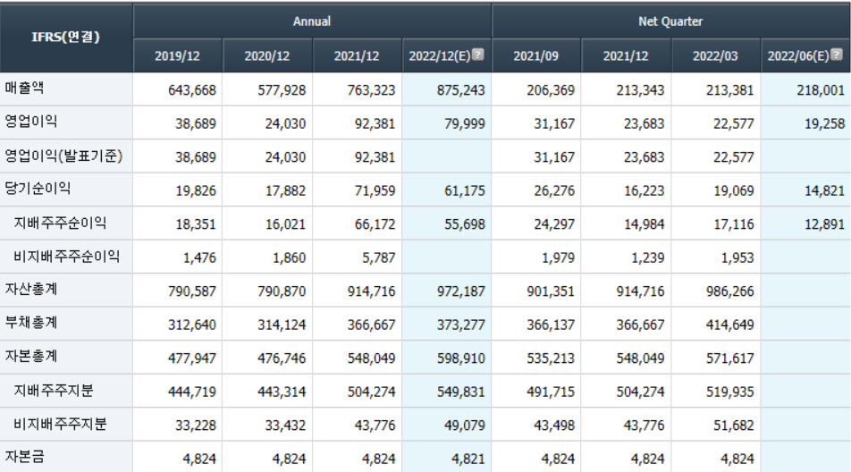Click estimated quarterly operating profit 19,258
The image size is (851, 472).
(824, 123)
